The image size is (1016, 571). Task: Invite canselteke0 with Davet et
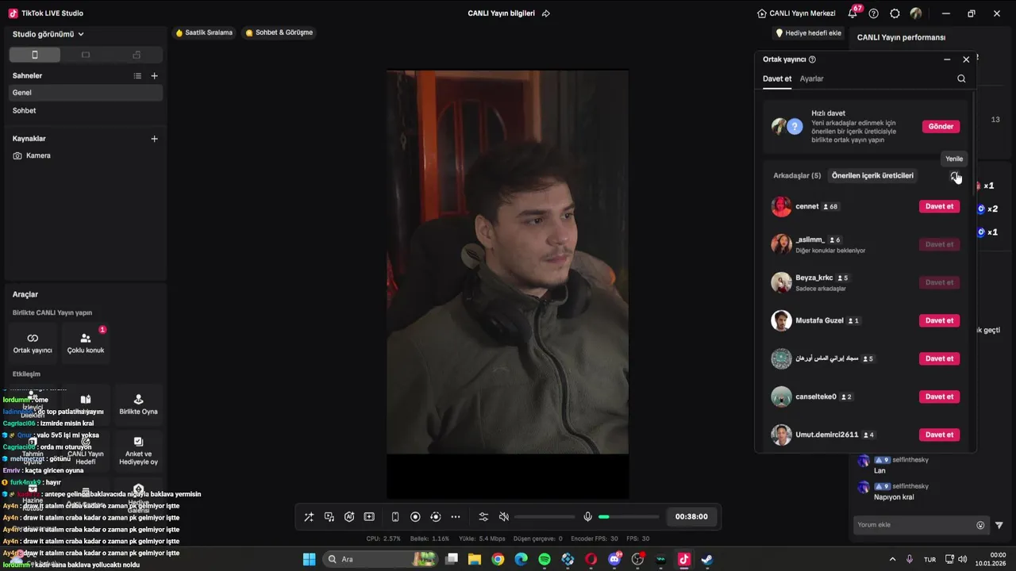pos(939,397)
